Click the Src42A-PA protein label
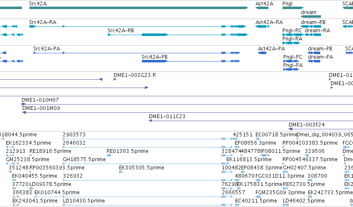The width and height of the screenshot is (353, 207). pyautogui.click(x=46, y=49)
